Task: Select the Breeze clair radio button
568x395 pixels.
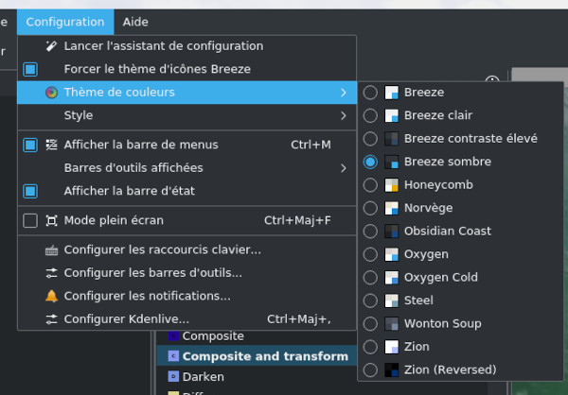Action: (x=370, y=115)
